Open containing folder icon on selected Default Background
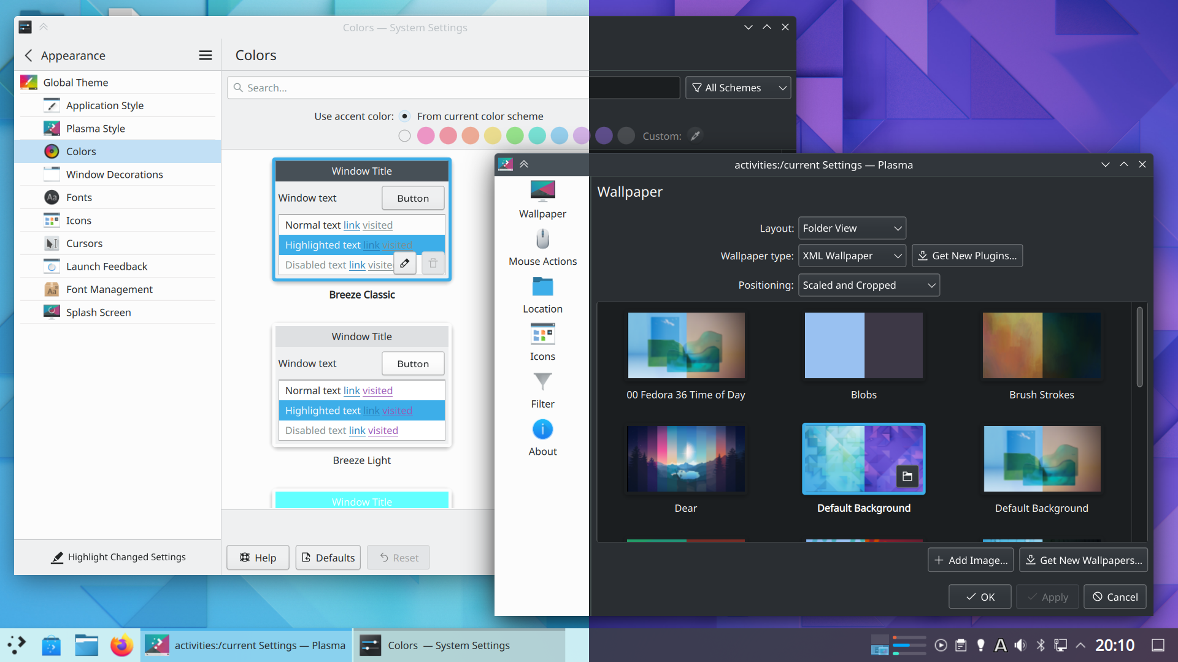The image size is (1178, 662). (907, 476)
